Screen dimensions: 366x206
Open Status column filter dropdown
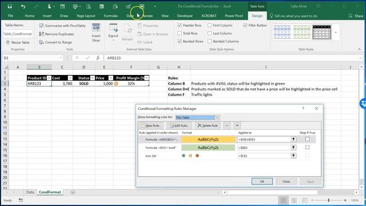(93, 78)
